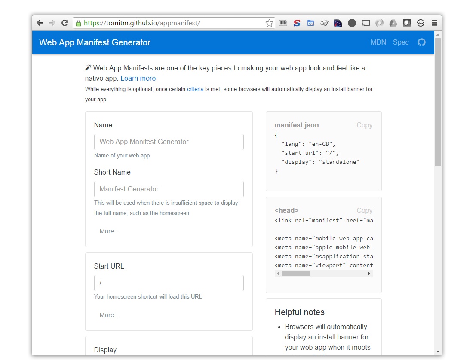Open the Chrome hamburger menu
473x363 pixels.
[x=434, y=23]
